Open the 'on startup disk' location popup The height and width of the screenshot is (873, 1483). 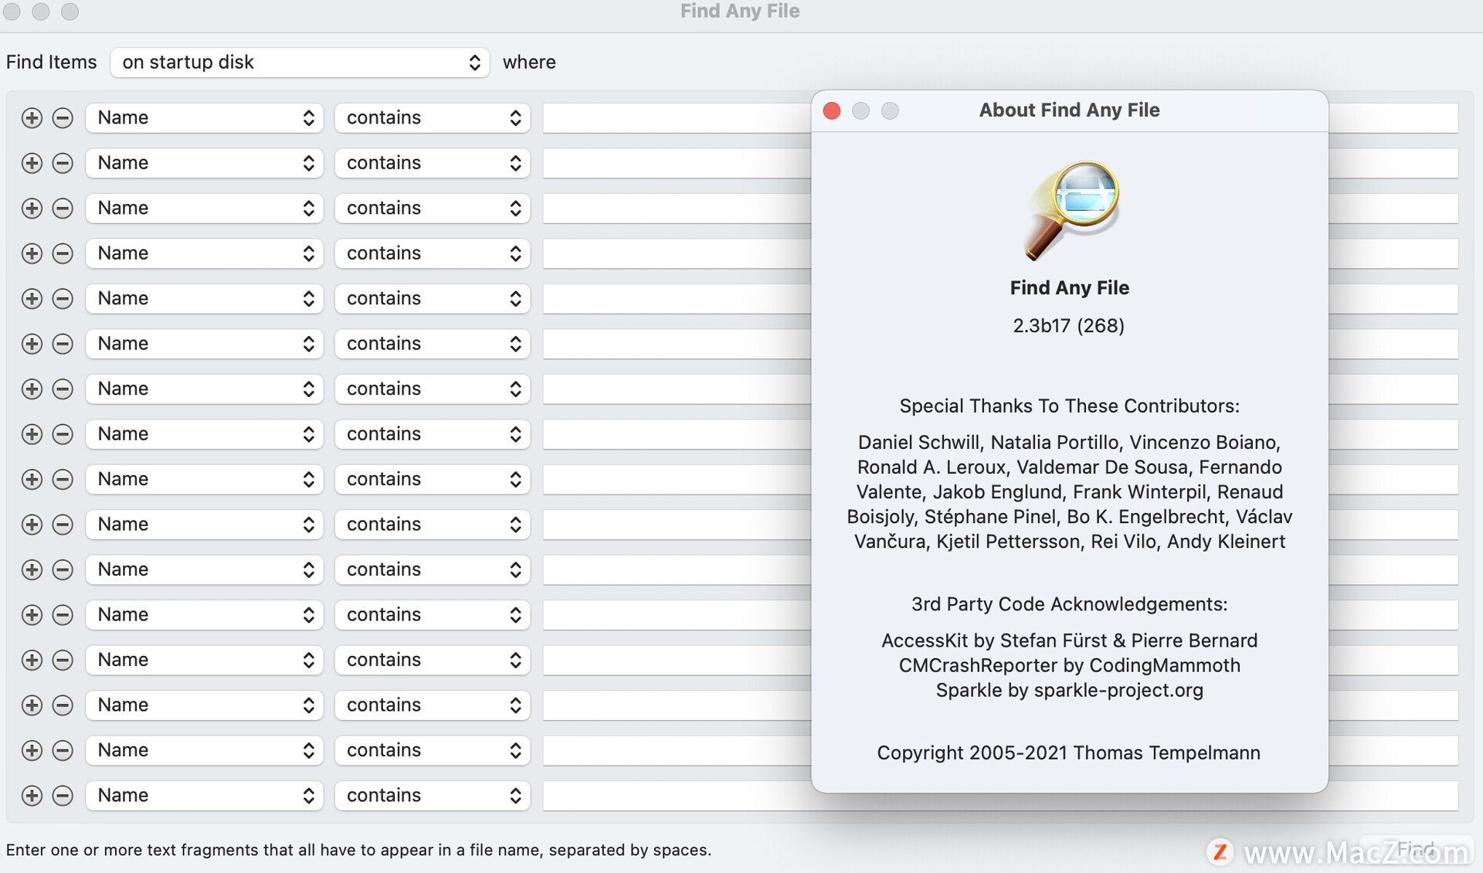pos(300,63)
